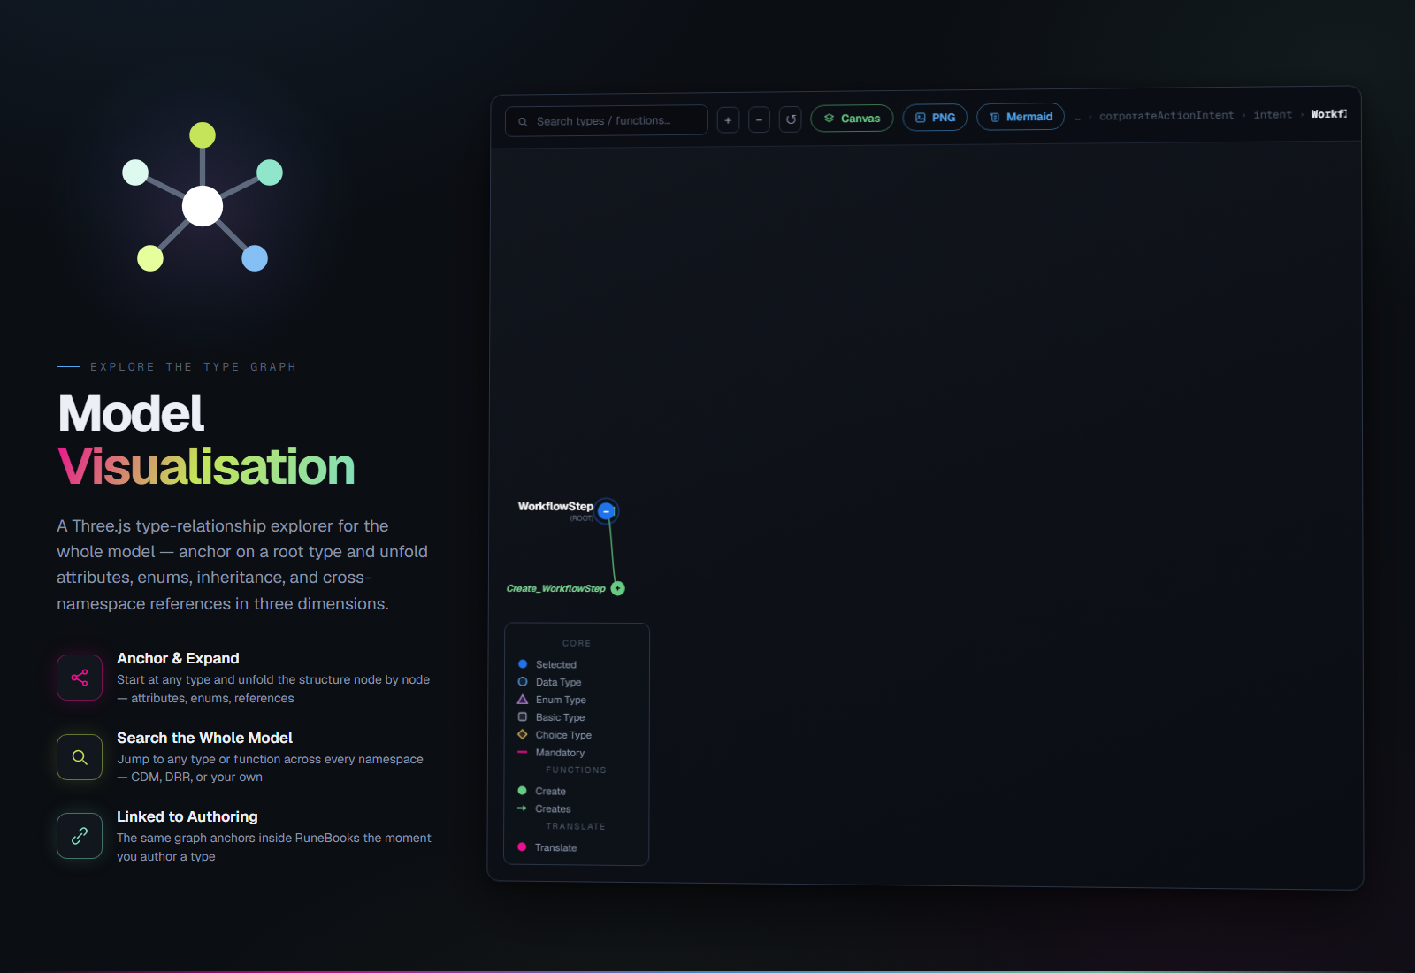Click the Model Visualisation title
The height and width of the screenshot is (973, 1415).
pos(206,440)
